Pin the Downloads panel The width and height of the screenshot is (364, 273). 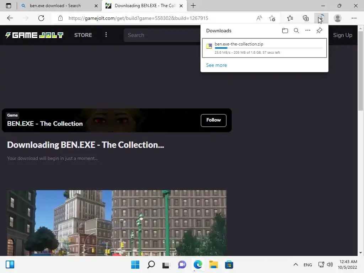[320, 31]
